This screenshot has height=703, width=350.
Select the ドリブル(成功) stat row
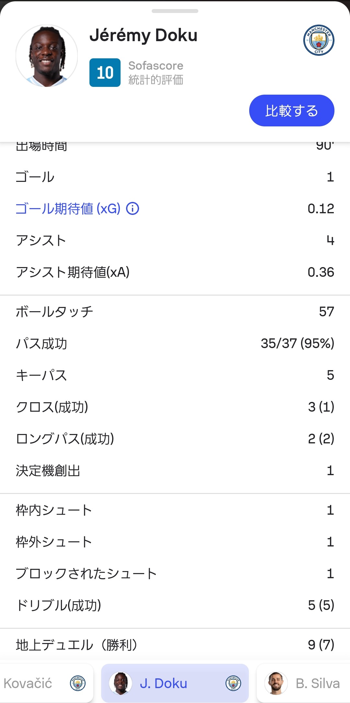pos(175,605)
